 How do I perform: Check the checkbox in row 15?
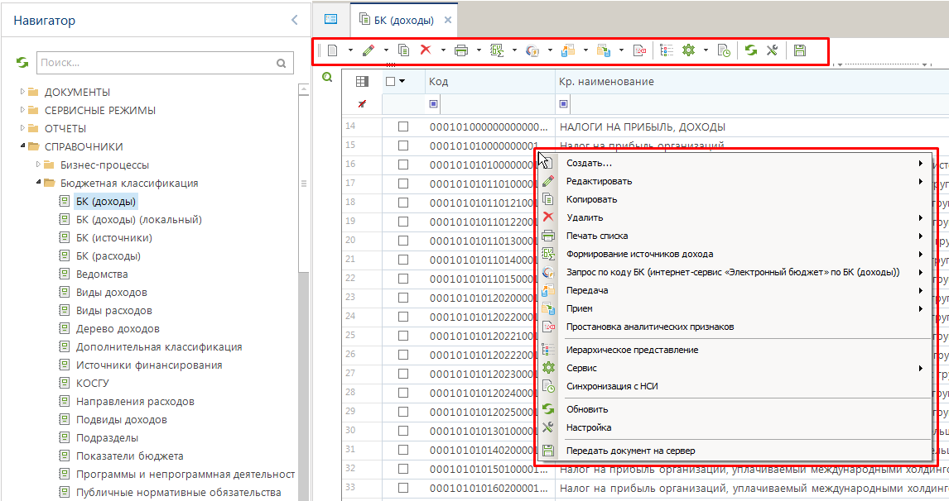[403, 146]
